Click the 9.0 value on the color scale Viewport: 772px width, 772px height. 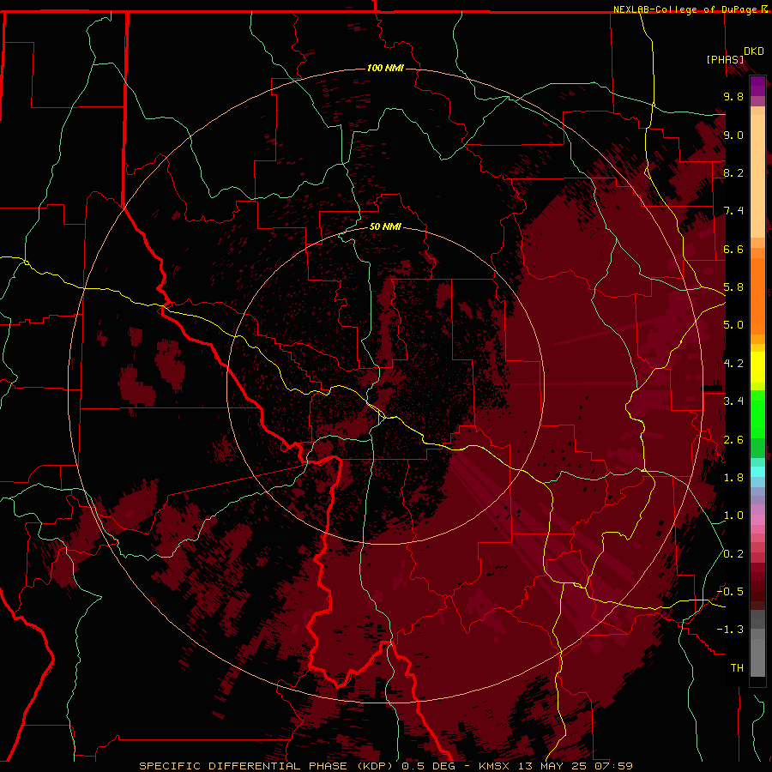[733, 135]
